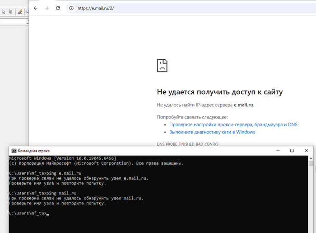Open site information icon in address bar

[x=71, y=8]
